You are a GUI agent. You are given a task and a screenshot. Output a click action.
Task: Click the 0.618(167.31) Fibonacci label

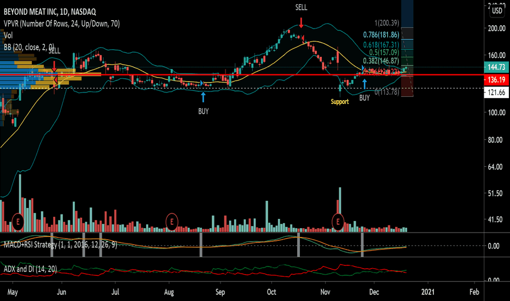click(381, 44)
